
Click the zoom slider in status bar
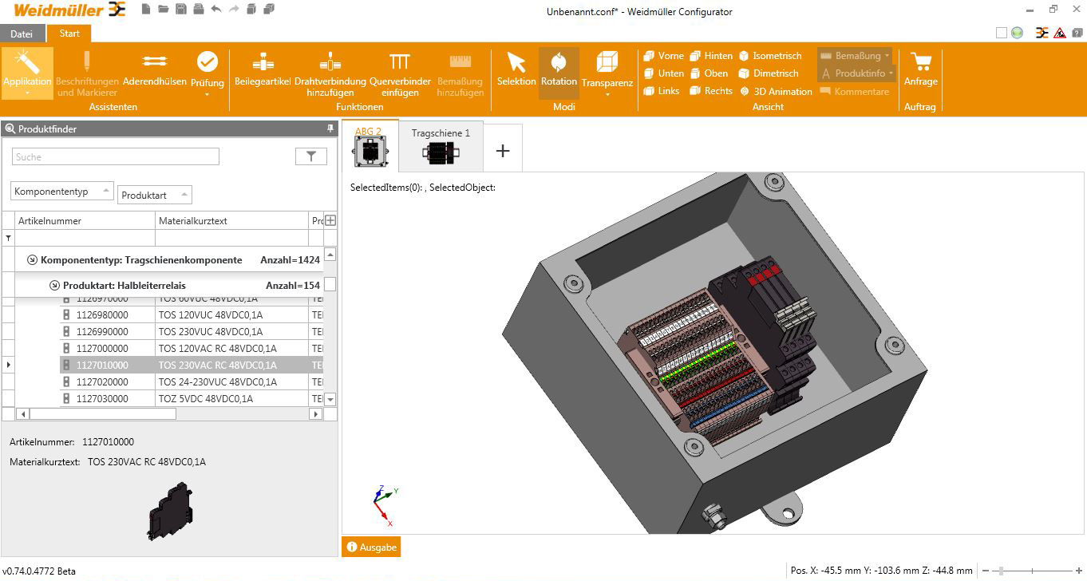1002,571
